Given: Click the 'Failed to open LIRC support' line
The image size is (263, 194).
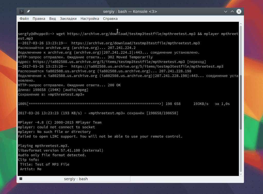Looking at the screenshot, I should click(100, 137).
